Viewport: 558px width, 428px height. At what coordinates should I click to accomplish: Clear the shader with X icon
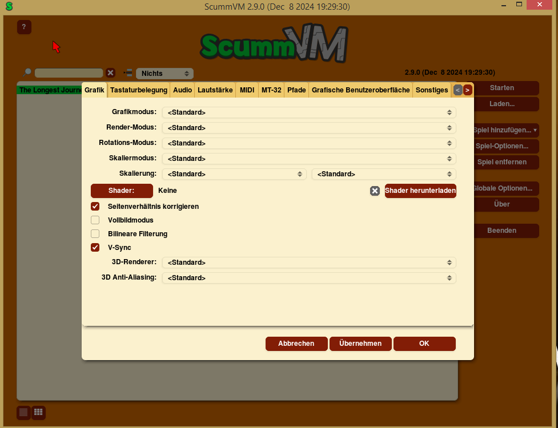point(375,191)
